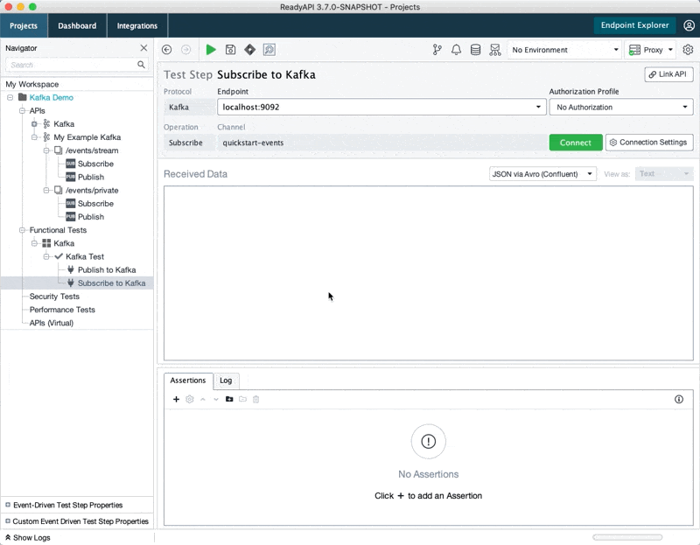Open the database manager icon
This screenshot has height=545, width=700.
coord(475,50)
